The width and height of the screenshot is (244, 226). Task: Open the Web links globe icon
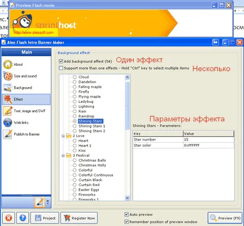pos(8,123)
